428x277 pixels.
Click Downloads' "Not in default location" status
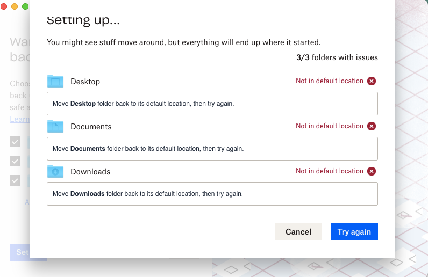330,171
